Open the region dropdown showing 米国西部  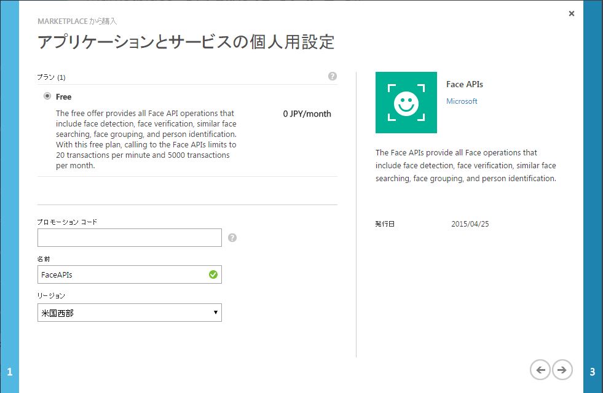[130, 313]
